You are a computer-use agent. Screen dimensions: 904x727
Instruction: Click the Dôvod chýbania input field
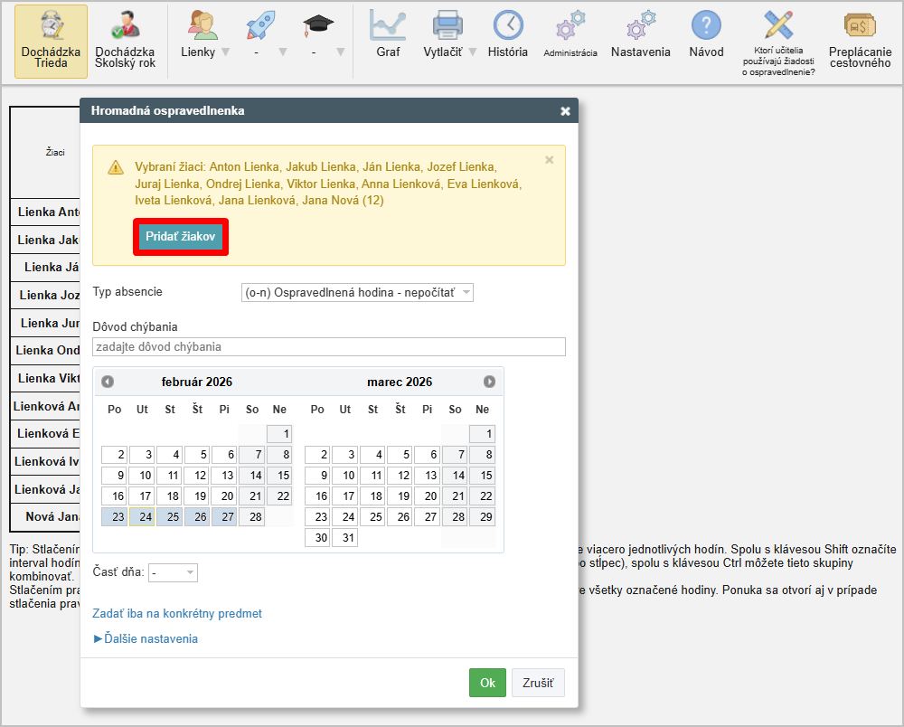[328, 346]
